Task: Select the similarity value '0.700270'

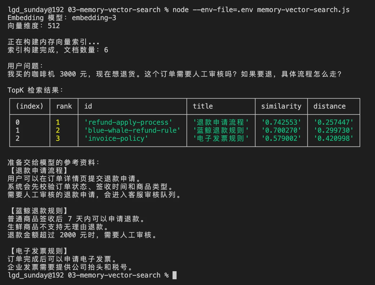Action: [x=281, y=130]
